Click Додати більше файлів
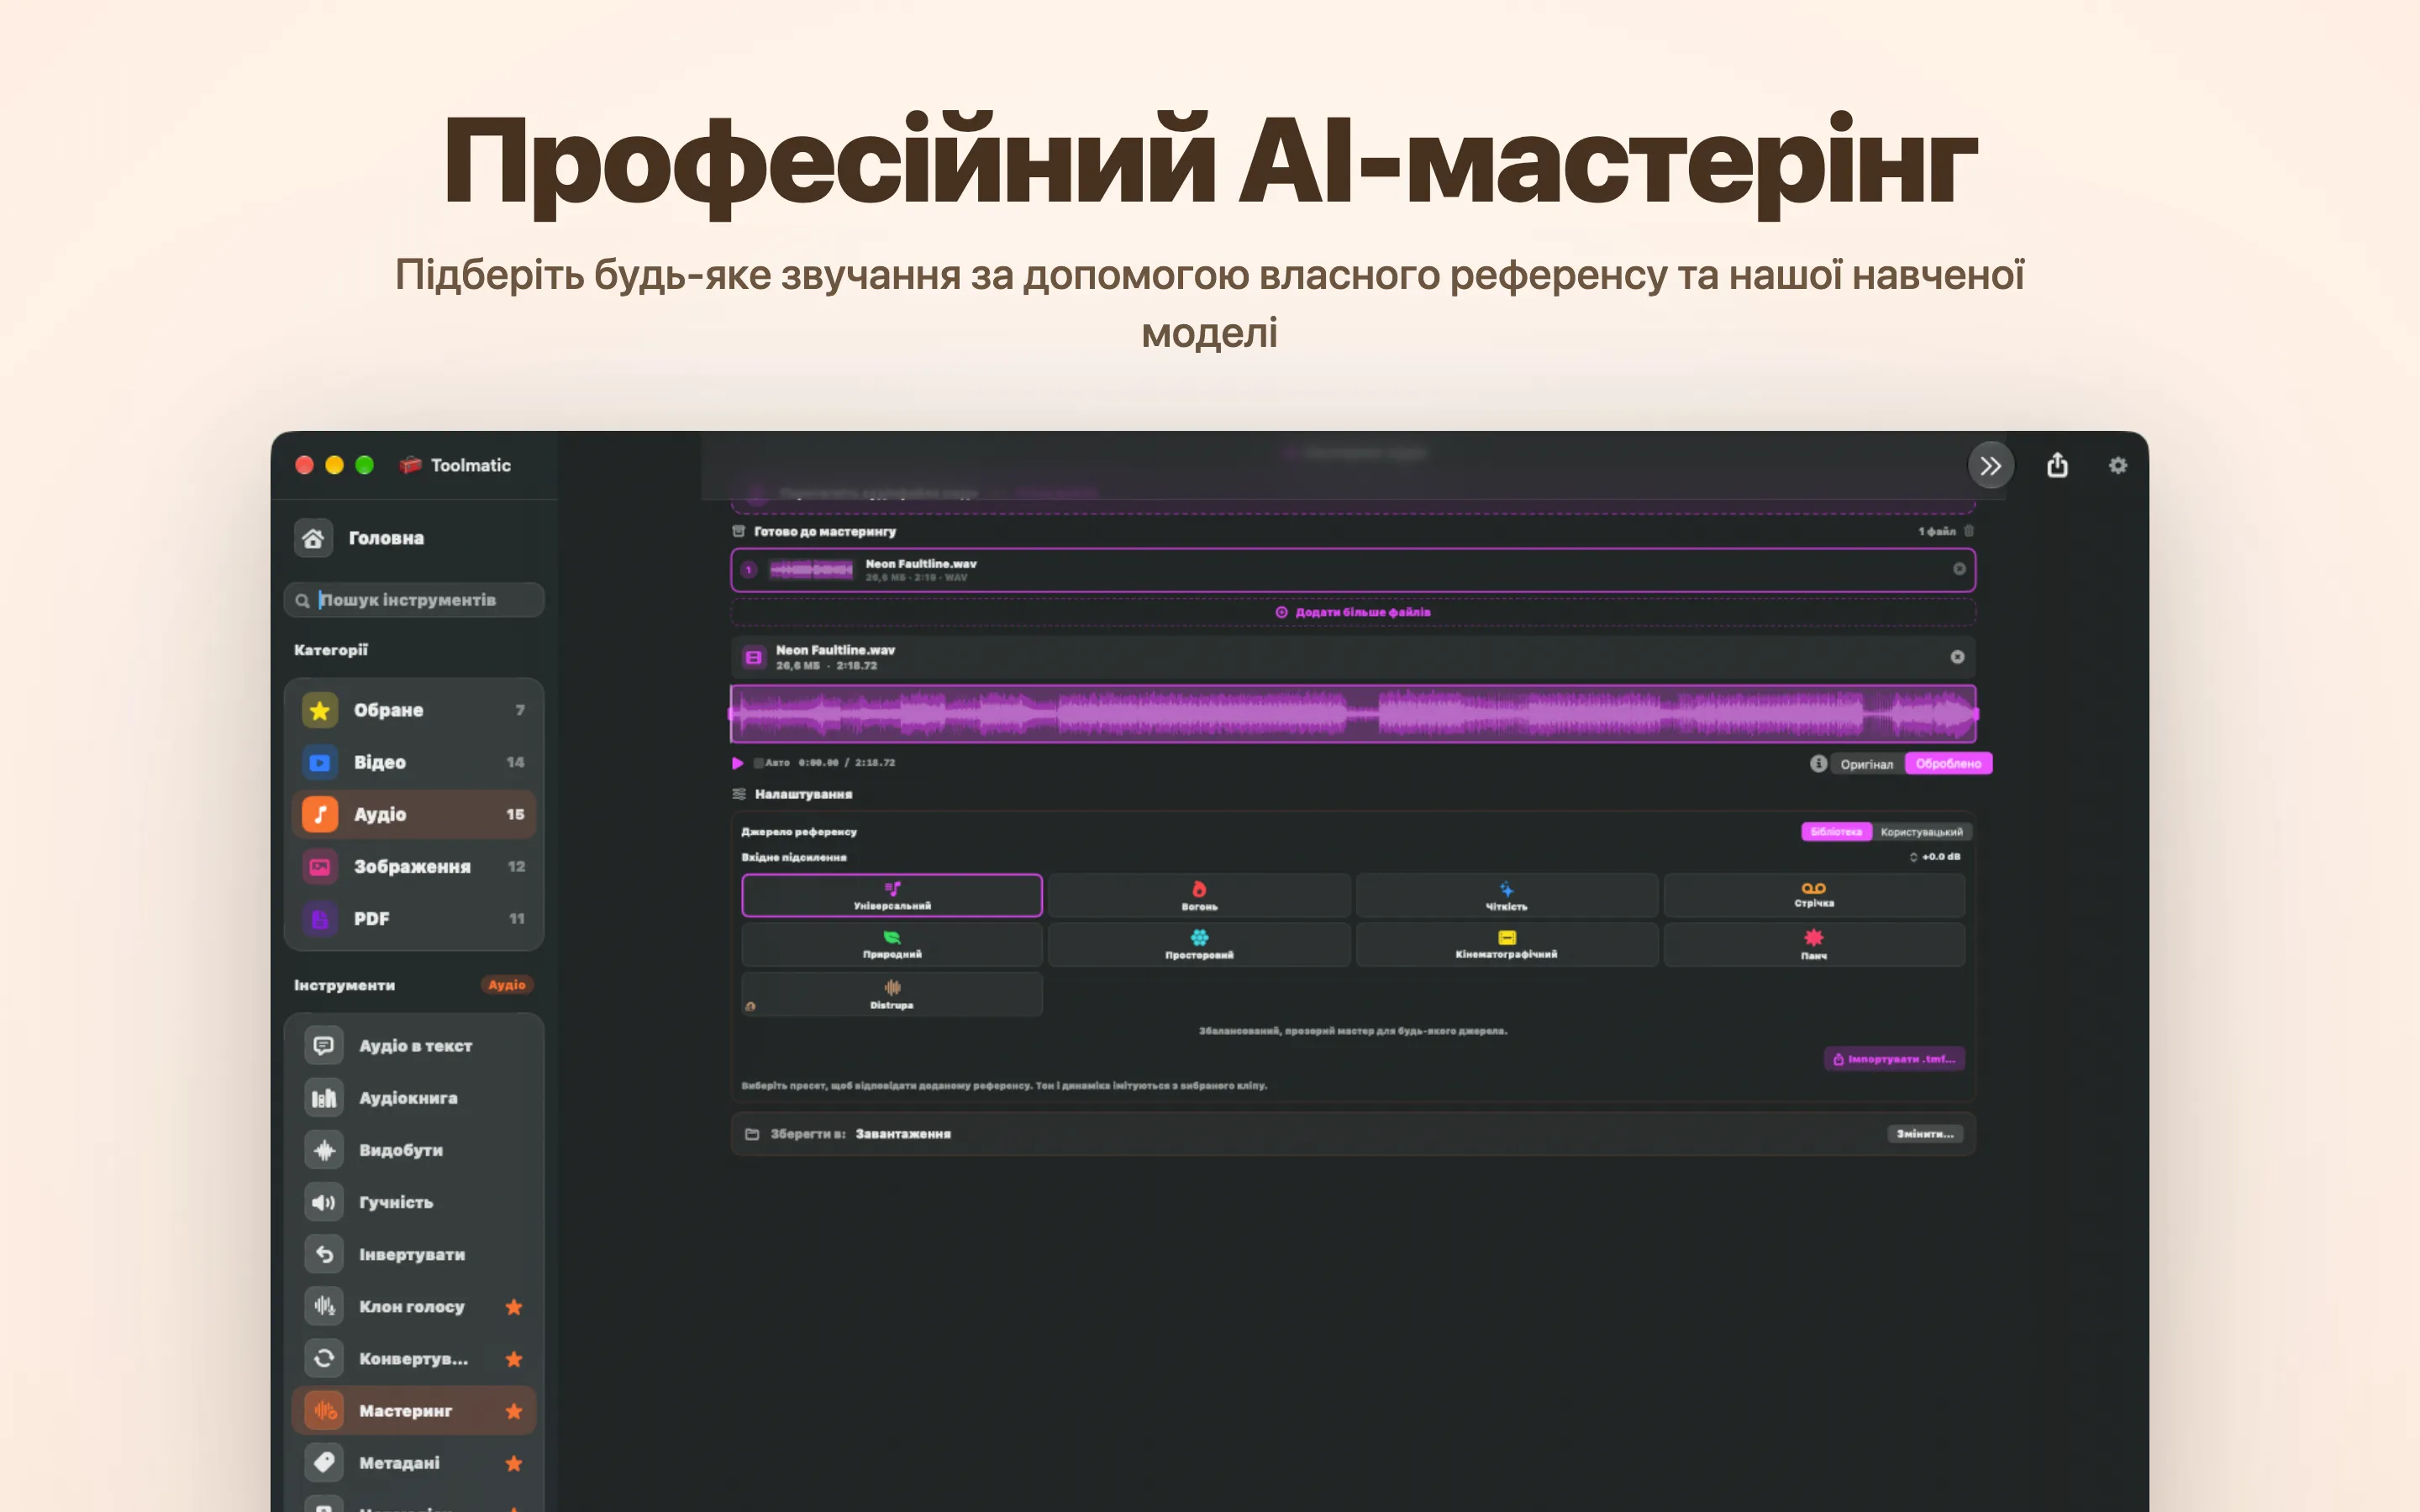Image resolution: width=2420 pixels, height=1512 pixels. (1353, 612)
